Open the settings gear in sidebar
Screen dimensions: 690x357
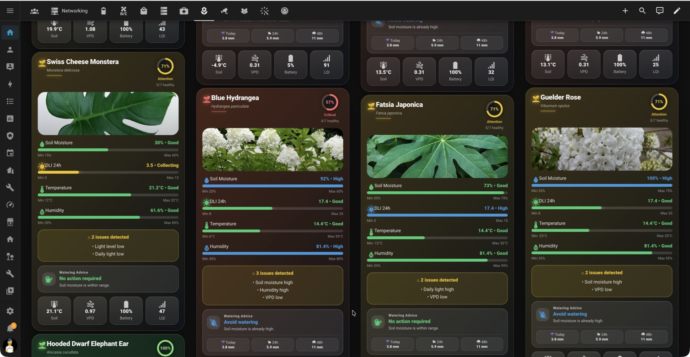click(x=10, y=311)
